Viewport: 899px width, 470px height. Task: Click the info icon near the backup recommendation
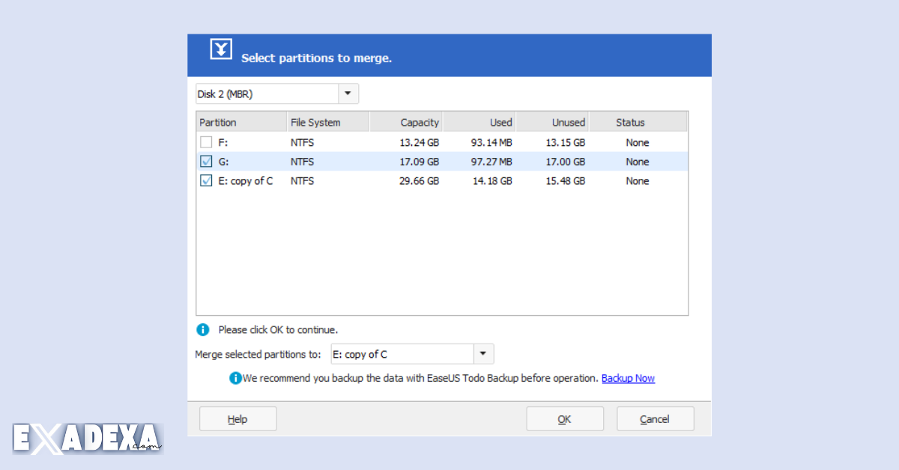(235, 378)
